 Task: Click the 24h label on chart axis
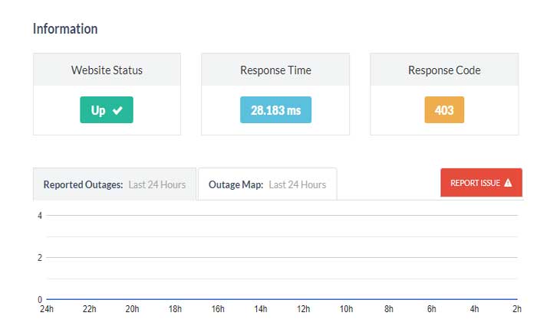46,309
